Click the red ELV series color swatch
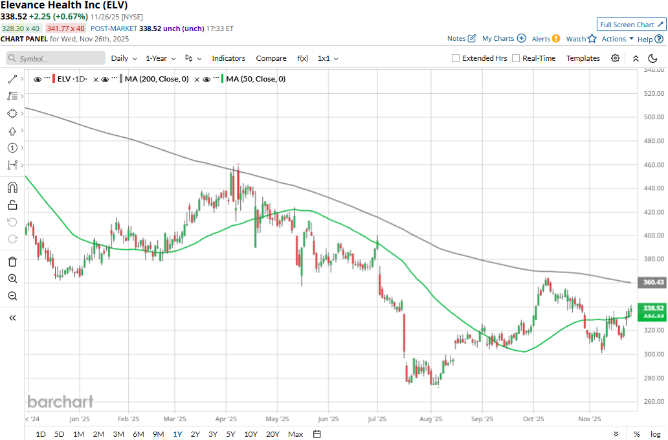Screen dimensions: 668x440 click(54, 79)
